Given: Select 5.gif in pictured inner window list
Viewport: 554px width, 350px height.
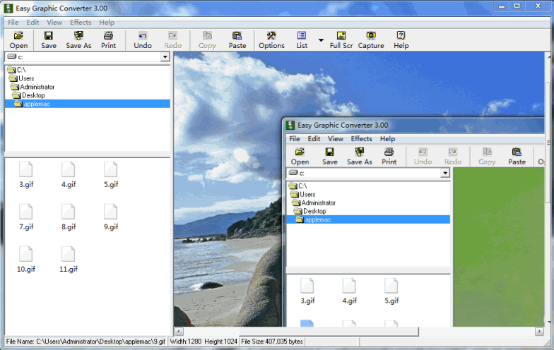Looking at the screenshot, I should (x=391, y=291).
